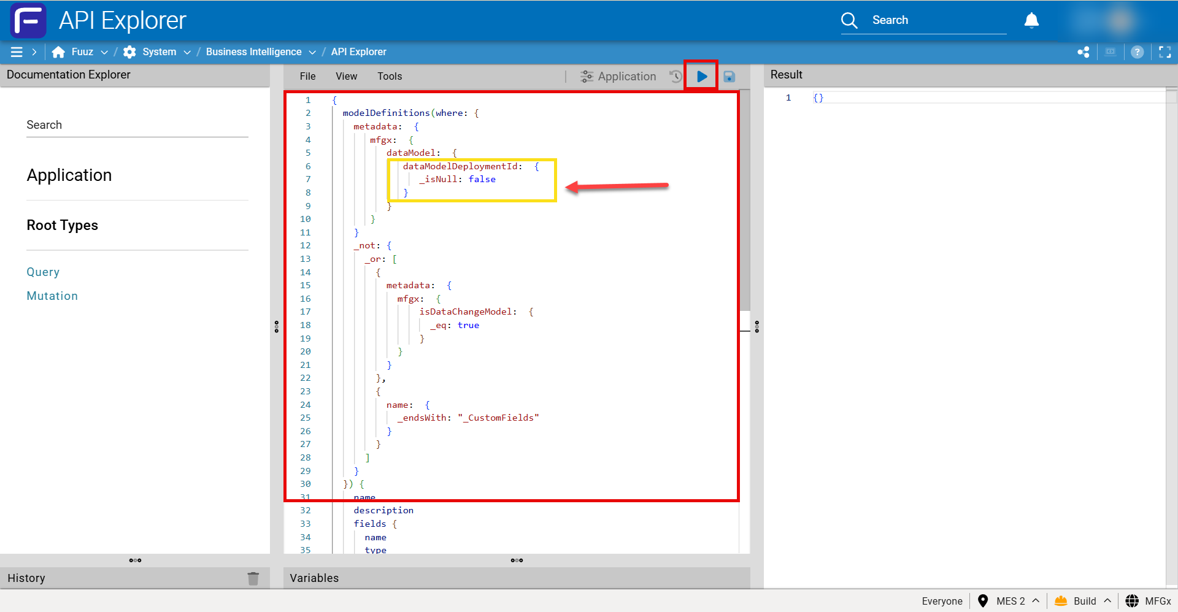Click the notifications bell icon

coord(1031,21)
